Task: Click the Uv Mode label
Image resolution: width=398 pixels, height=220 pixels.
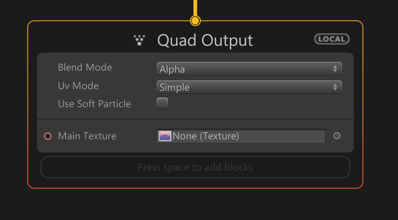Action: [78, 86]
